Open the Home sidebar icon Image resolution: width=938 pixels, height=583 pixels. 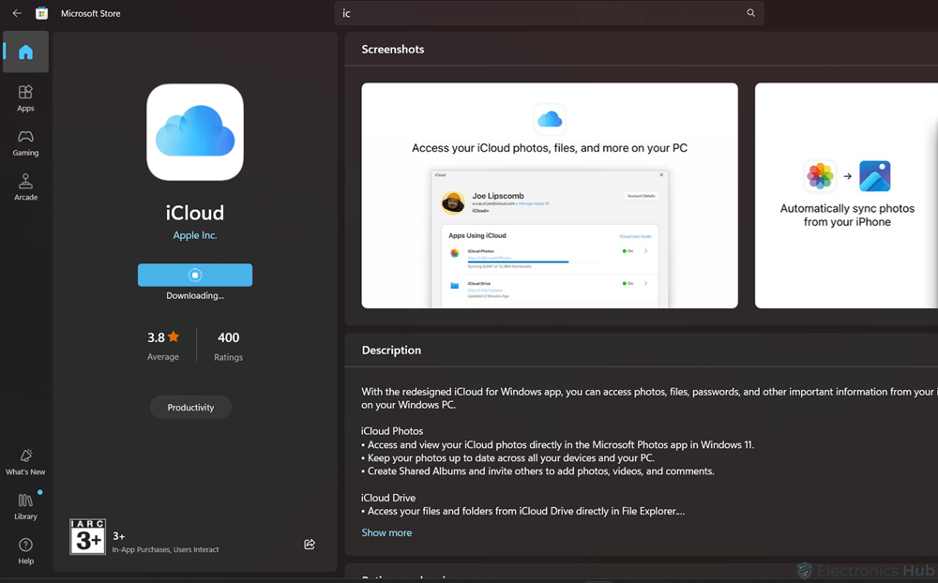pyautogui.click(x=25, y=52)
